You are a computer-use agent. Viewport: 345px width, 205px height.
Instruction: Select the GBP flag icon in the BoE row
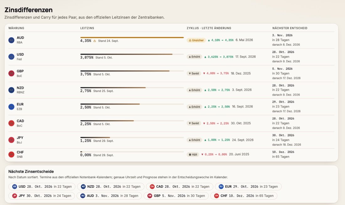click(11, 74)
